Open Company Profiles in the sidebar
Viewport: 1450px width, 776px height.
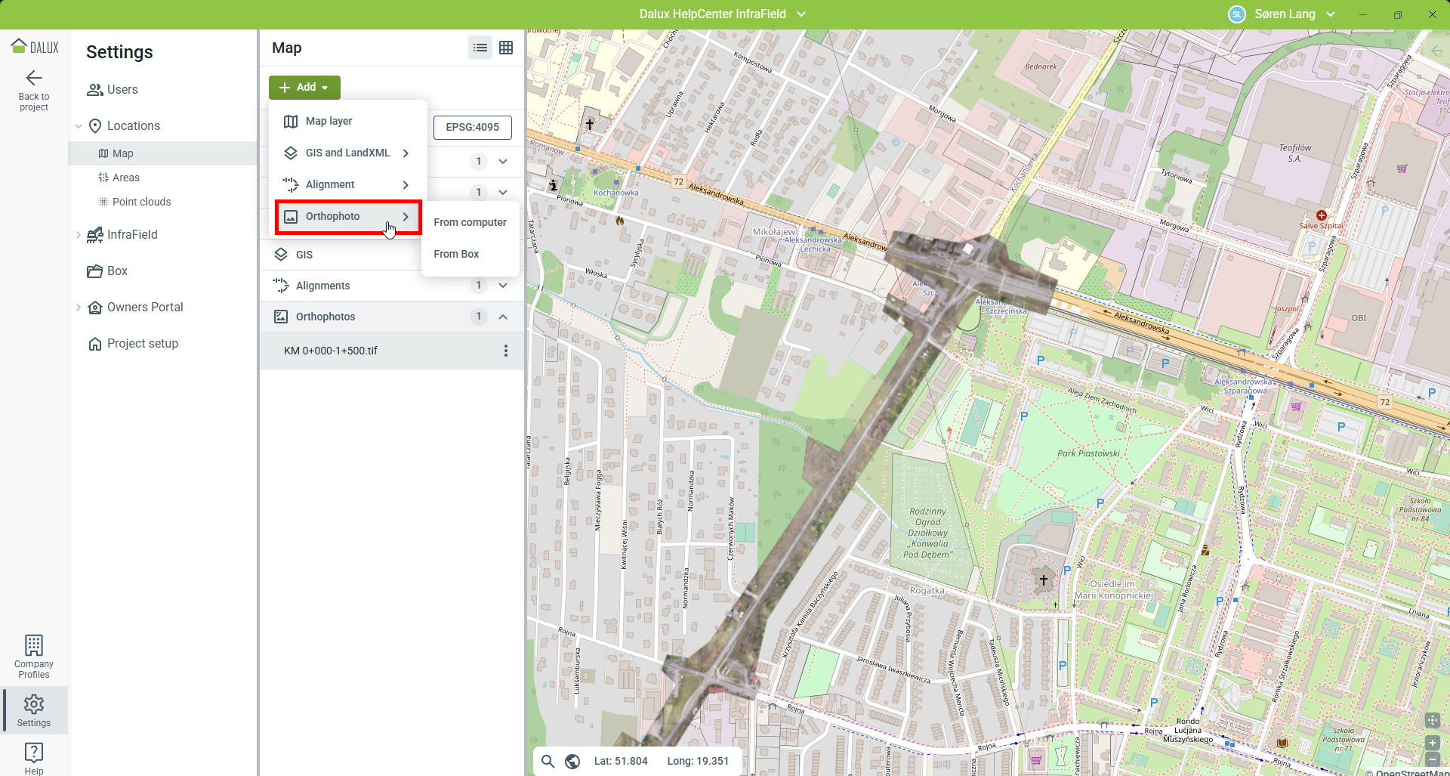click(34, 657)
